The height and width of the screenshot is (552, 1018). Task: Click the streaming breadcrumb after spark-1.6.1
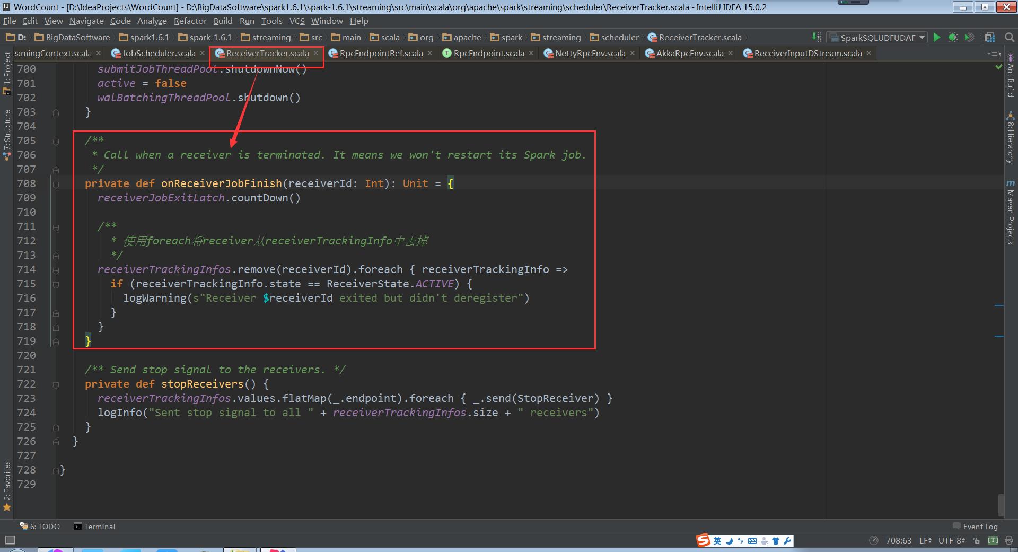(266, 37)
